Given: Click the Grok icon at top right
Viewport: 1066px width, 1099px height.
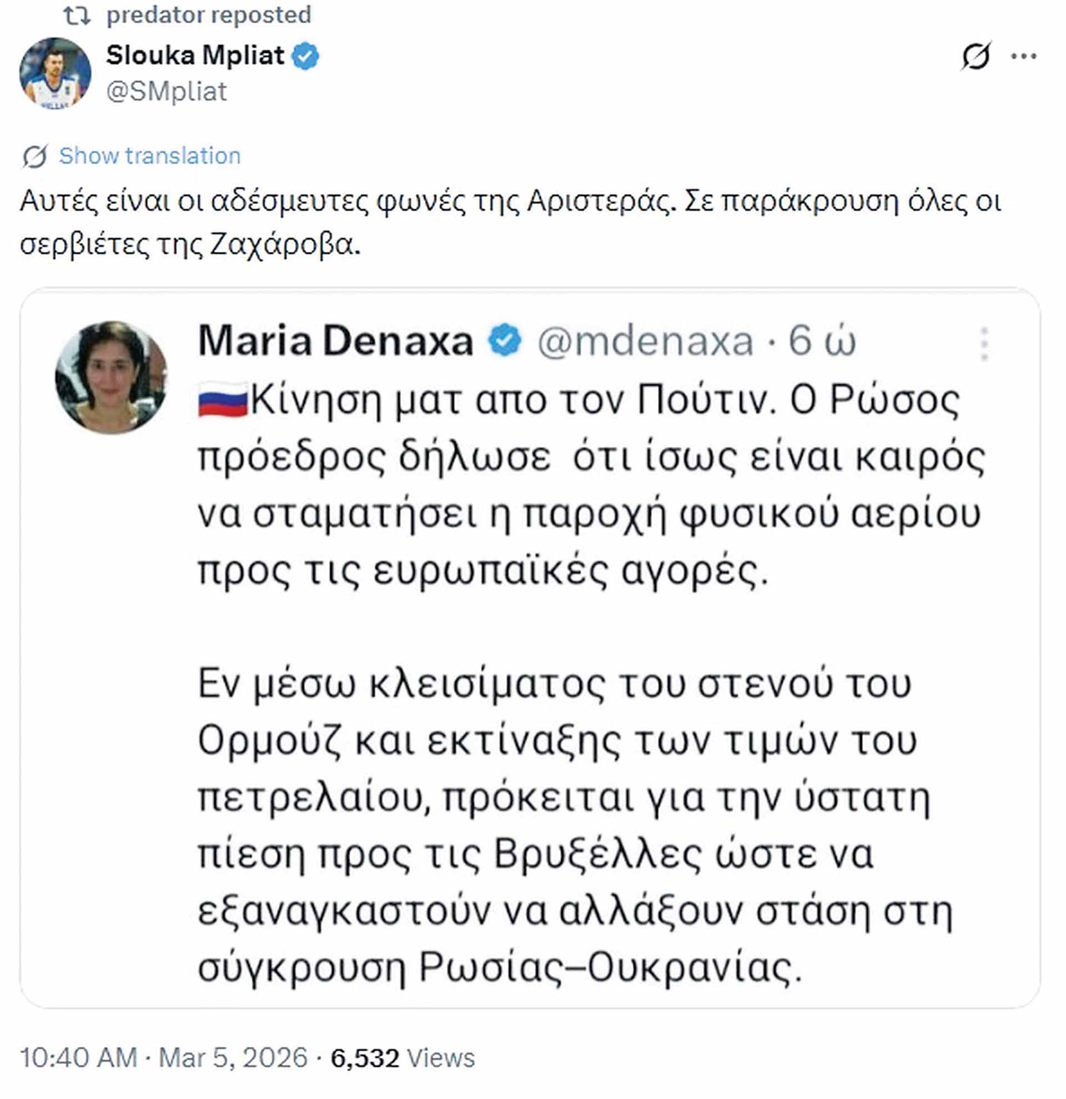Looking at the screenshot, I should [x=976, y=56].
